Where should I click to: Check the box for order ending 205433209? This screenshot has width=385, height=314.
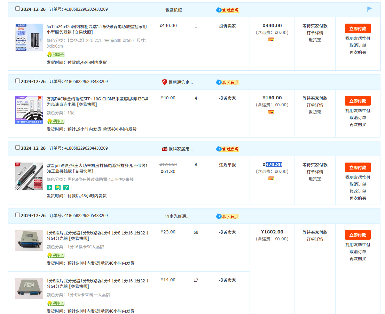point(18,215)
